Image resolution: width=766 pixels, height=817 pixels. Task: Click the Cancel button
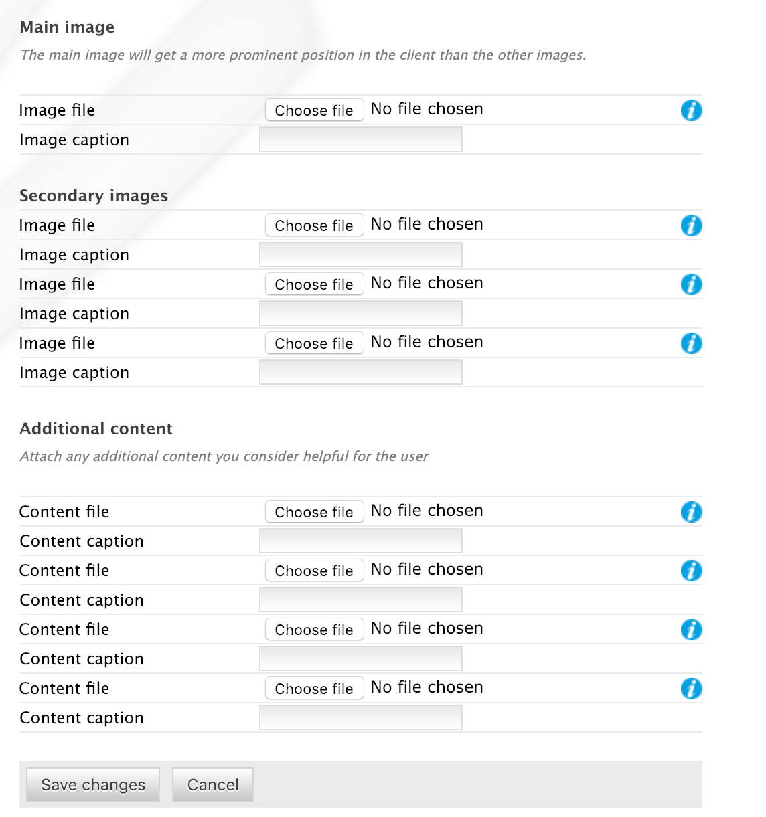pyautogui.click(x=212, y=784)
